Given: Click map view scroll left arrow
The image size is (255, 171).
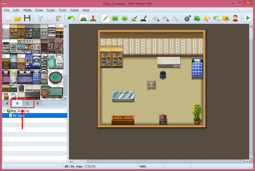Looking at the screenshot, I should pyautogui.click(x=71, y=161).
